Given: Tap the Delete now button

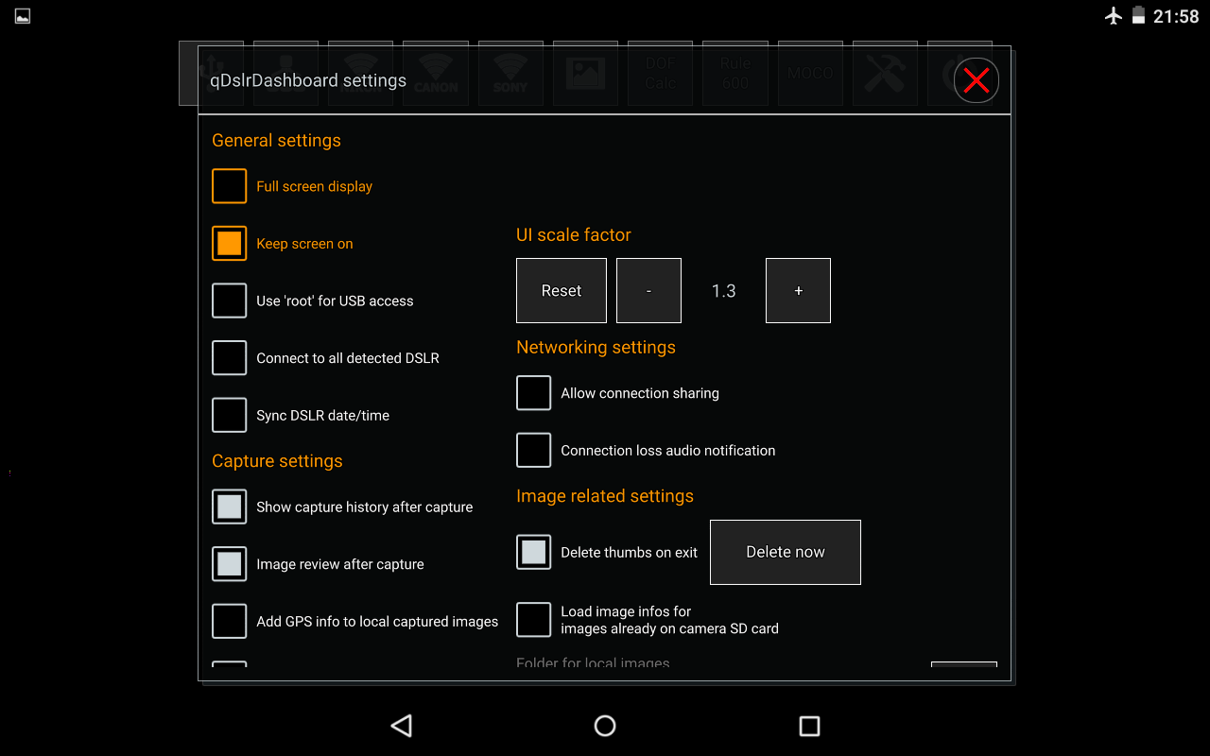Looking at the screenshot, I should 786,552.
